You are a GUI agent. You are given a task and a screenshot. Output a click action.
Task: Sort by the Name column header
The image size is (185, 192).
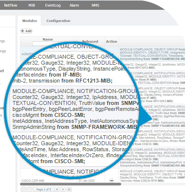click(48, 39)
